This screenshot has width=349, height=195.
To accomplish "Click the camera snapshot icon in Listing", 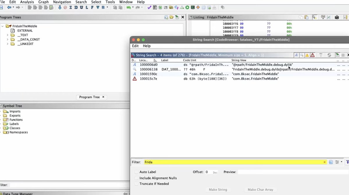I will point(337,17).
